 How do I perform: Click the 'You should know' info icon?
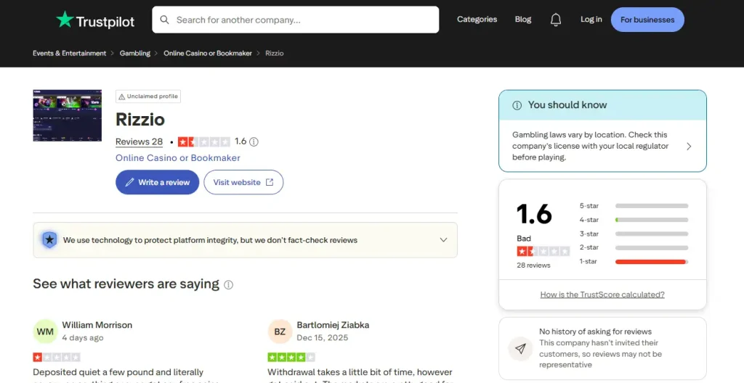pyautogui.click(x=517, y=105)
